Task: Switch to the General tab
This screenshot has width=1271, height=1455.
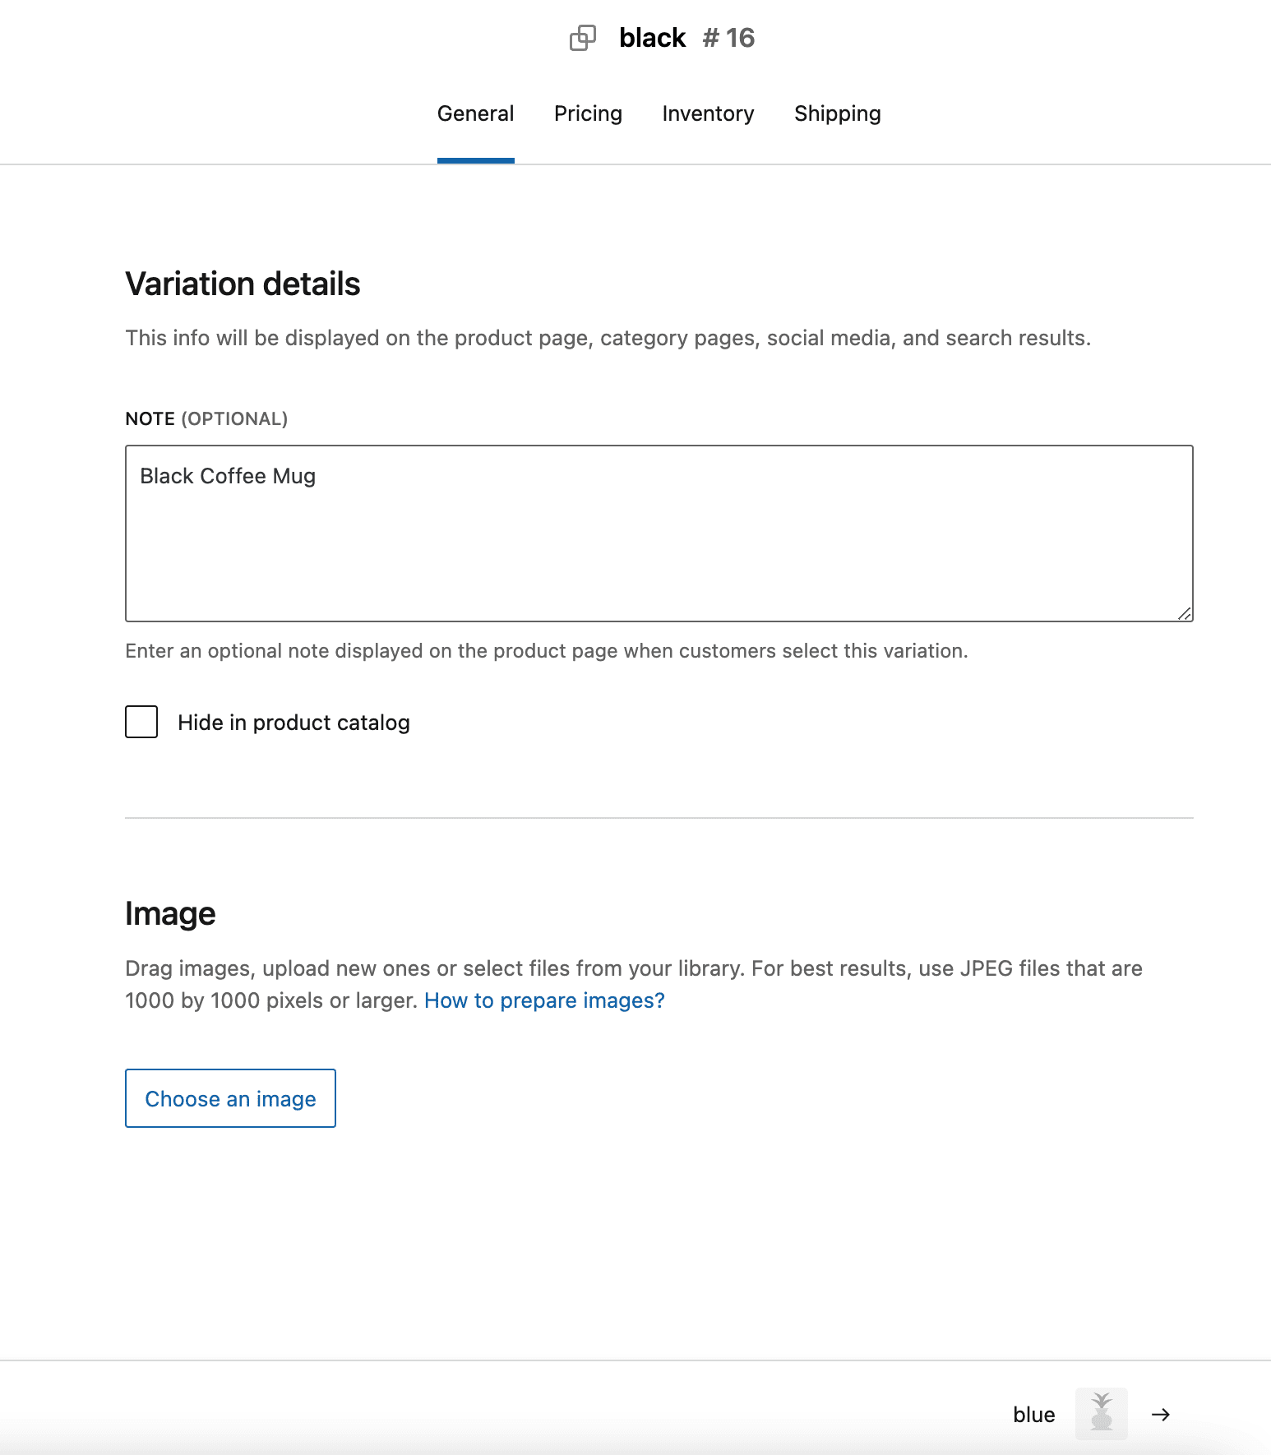Action: tap(475, 113)
